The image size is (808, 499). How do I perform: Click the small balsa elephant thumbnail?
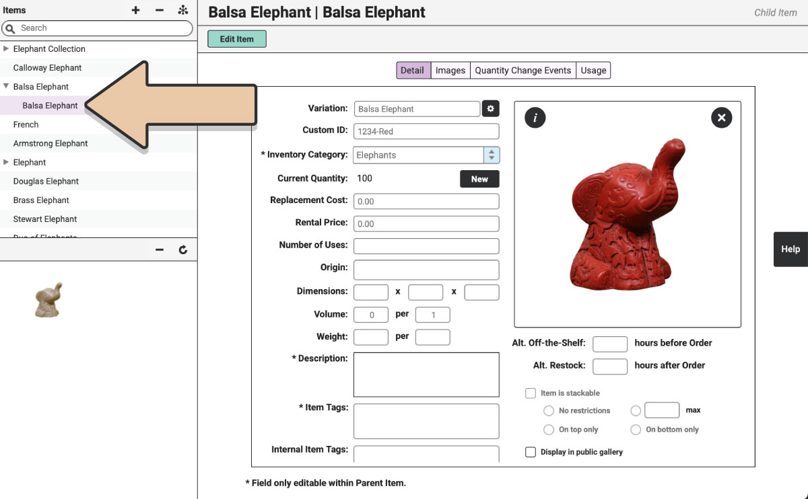coord(49,300)
